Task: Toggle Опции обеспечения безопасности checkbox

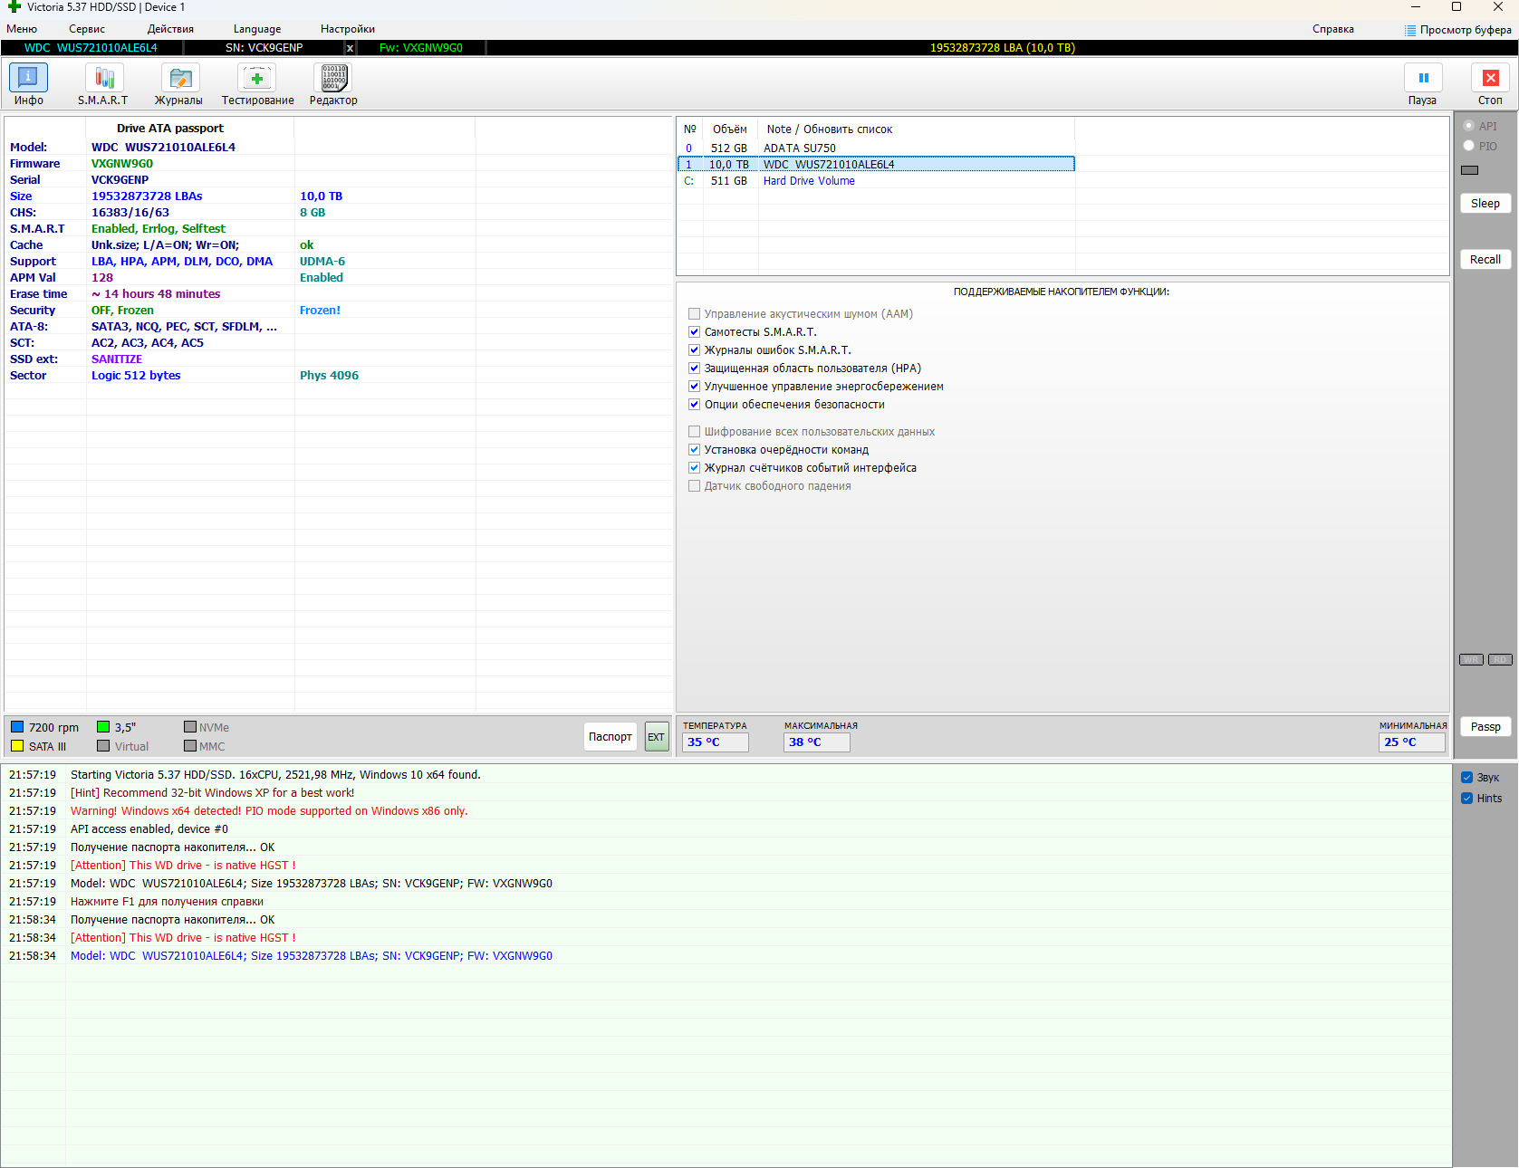Action: [695, 405]
